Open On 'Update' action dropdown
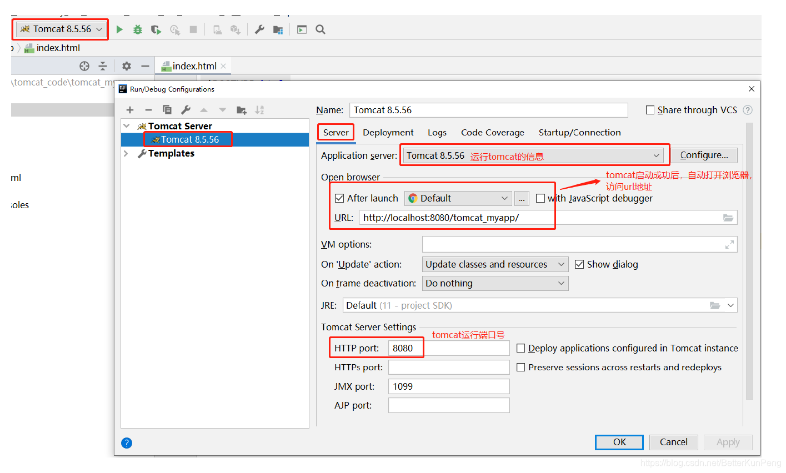Image resolution: width=786 pixels, height=473 pixels. [x=495, y=264]
